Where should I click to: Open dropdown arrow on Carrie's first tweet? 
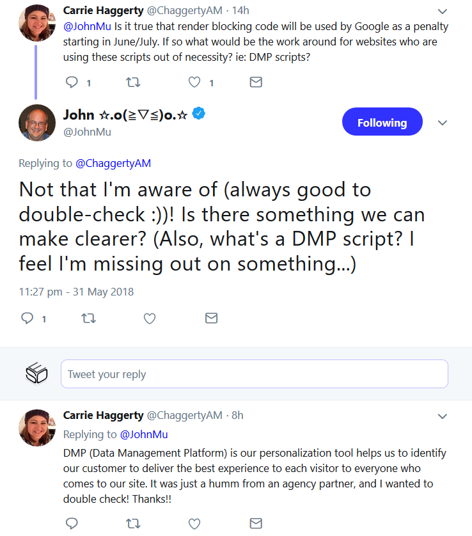[x=442, y=12]
